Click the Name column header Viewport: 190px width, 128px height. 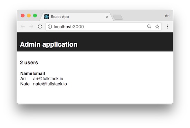(26, 73)
